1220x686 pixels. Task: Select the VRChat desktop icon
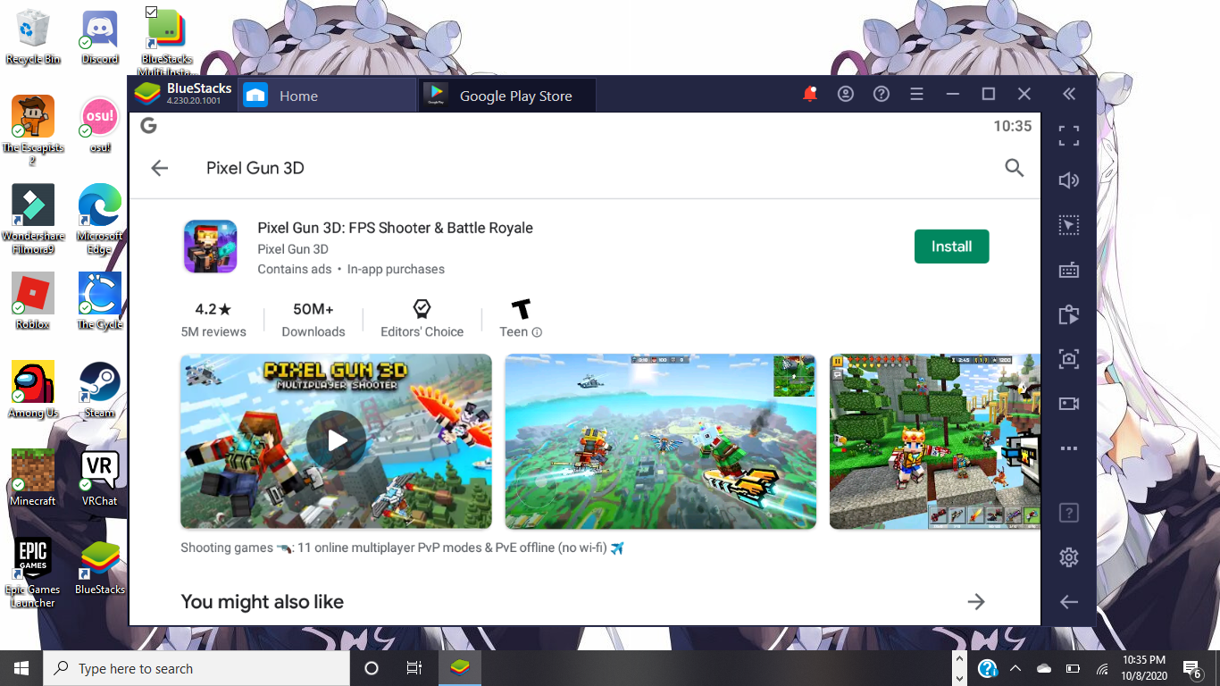coord(100,478)
